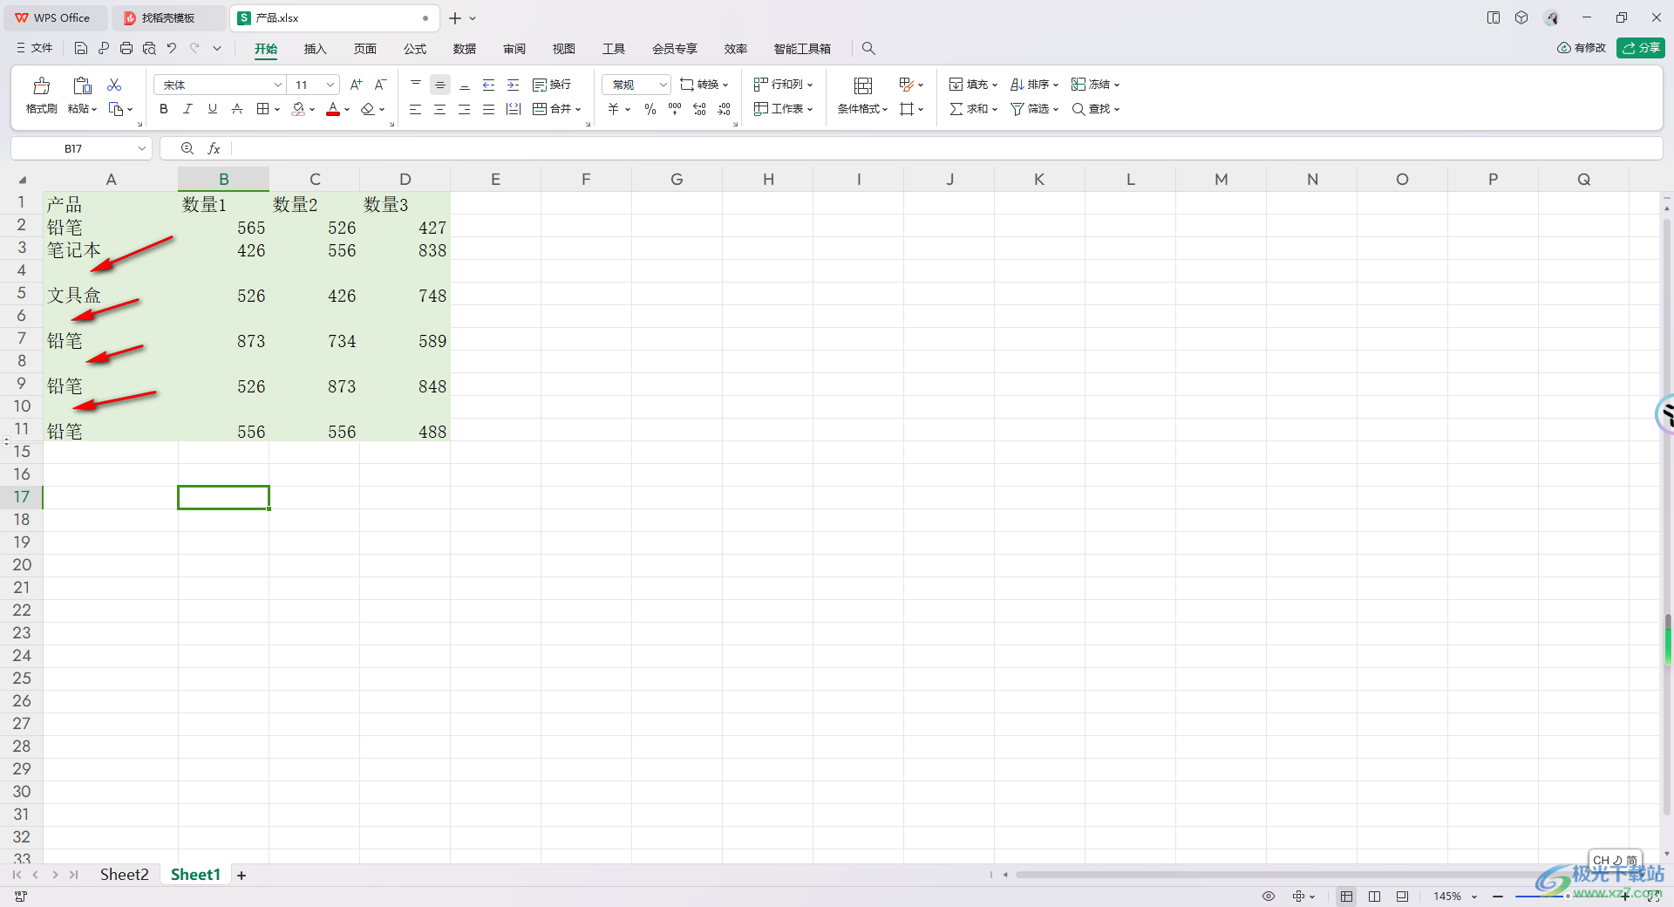The width and height of the screenshot is (1674, 907).
Task: Click the thousands separator icon
Action: 675,109
